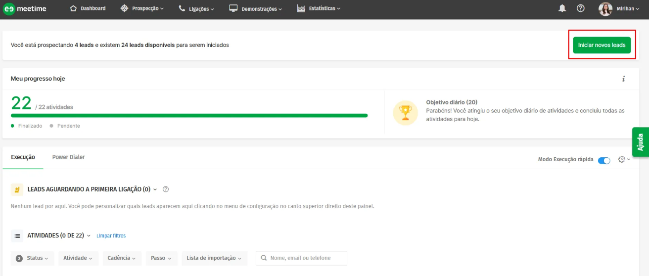Open the Cadência filter dropdown
Viewport: 649px width, 276px height.
click(x=122, y=258)
